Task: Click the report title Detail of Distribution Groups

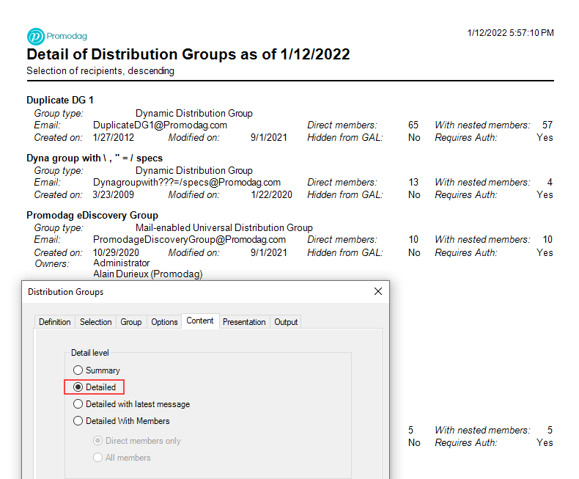Action: pos(188,54)
